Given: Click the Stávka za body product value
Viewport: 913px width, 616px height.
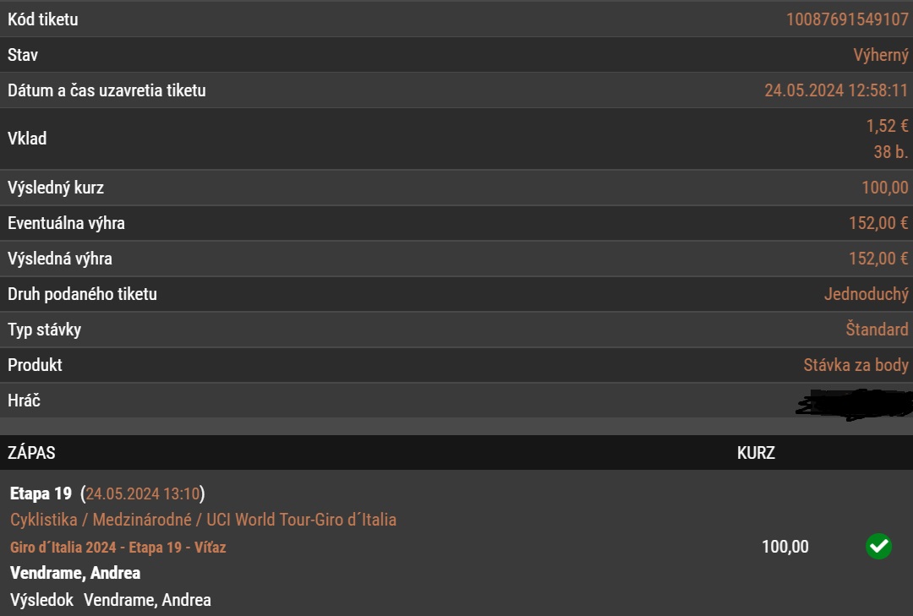Looking at the screenshot, I should coord(856,365).
